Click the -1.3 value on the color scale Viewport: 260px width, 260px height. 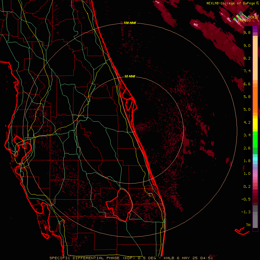246,212
